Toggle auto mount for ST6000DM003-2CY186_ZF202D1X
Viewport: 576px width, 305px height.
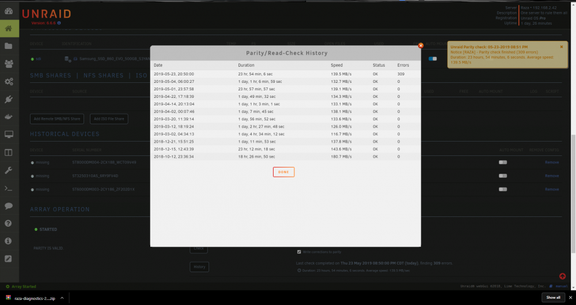coord(502,189)
